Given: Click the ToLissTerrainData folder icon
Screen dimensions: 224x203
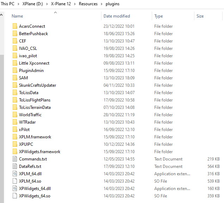Looking at the screenshot, I should (15, 107).
